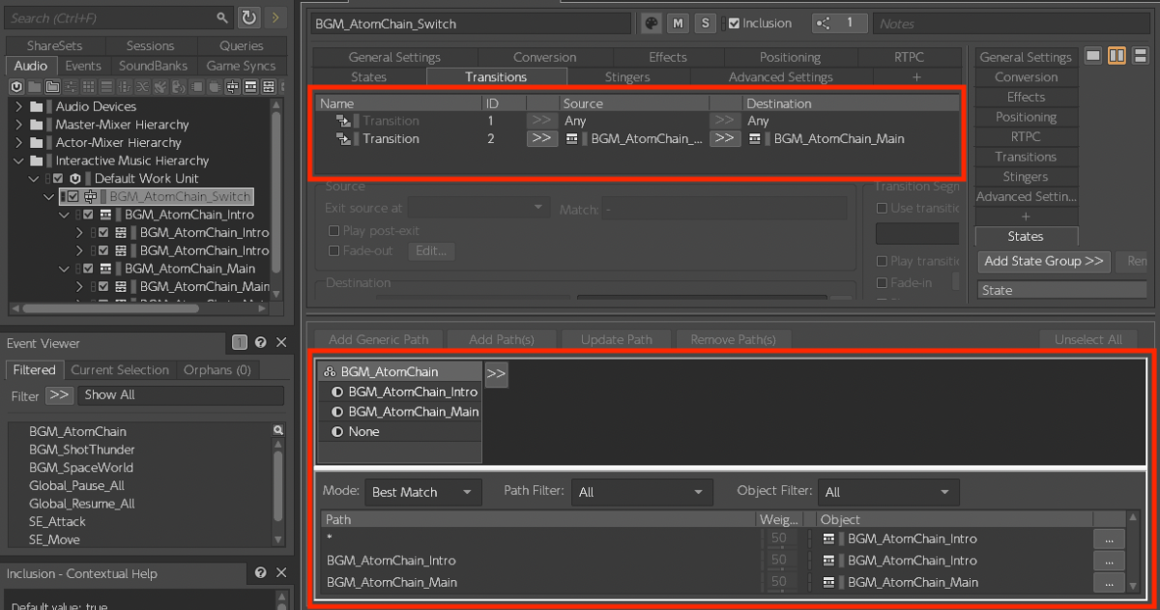Open the Mode Best Match dropdown
Screen dimensions: 1160x610
click(423, 492)
